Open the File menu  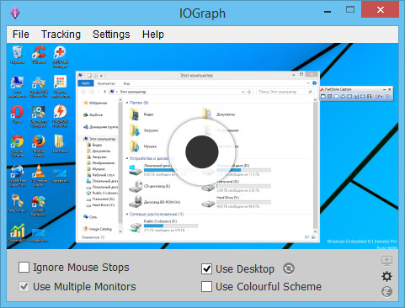click(x=21, y=35)
